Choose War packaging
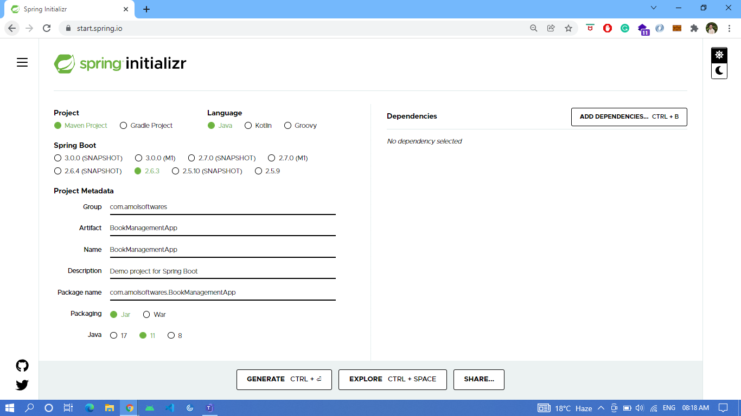Screen dimensions: 741x416 [154, 315]
